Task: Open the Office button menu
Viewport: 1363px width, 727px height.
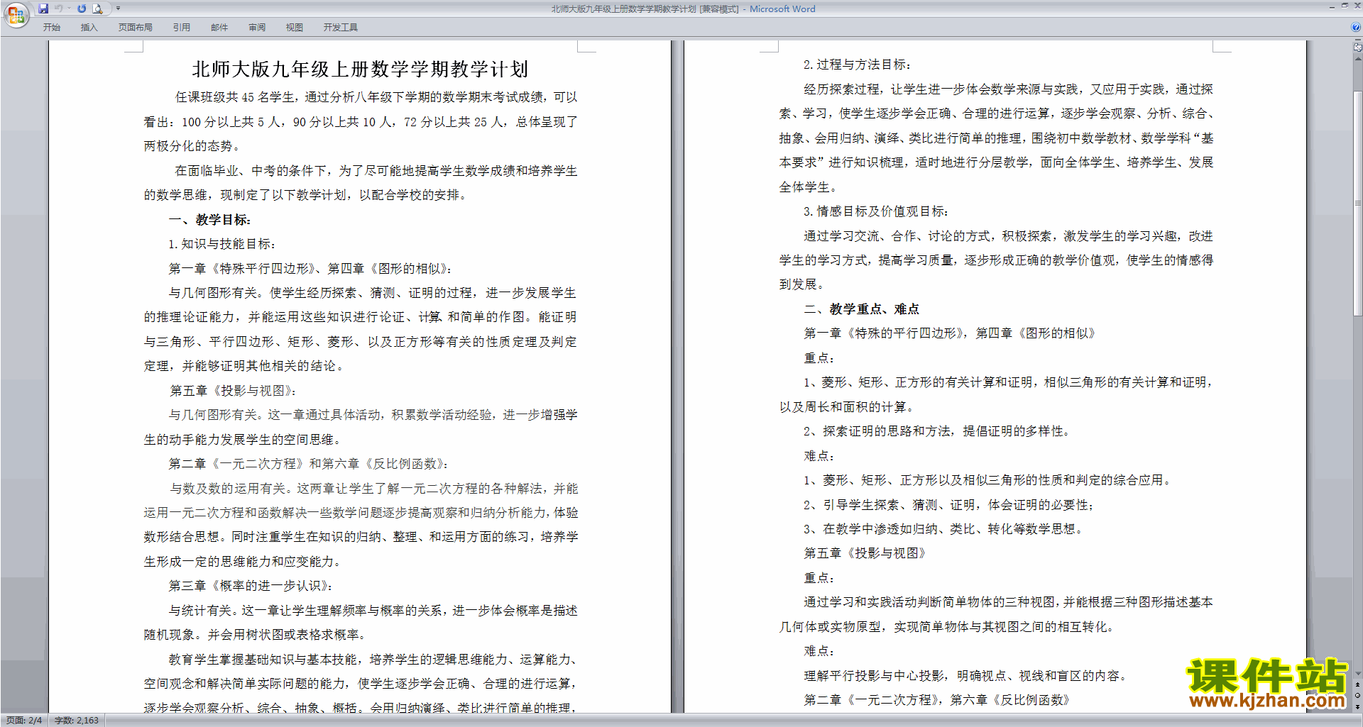Action: [16, 15]
